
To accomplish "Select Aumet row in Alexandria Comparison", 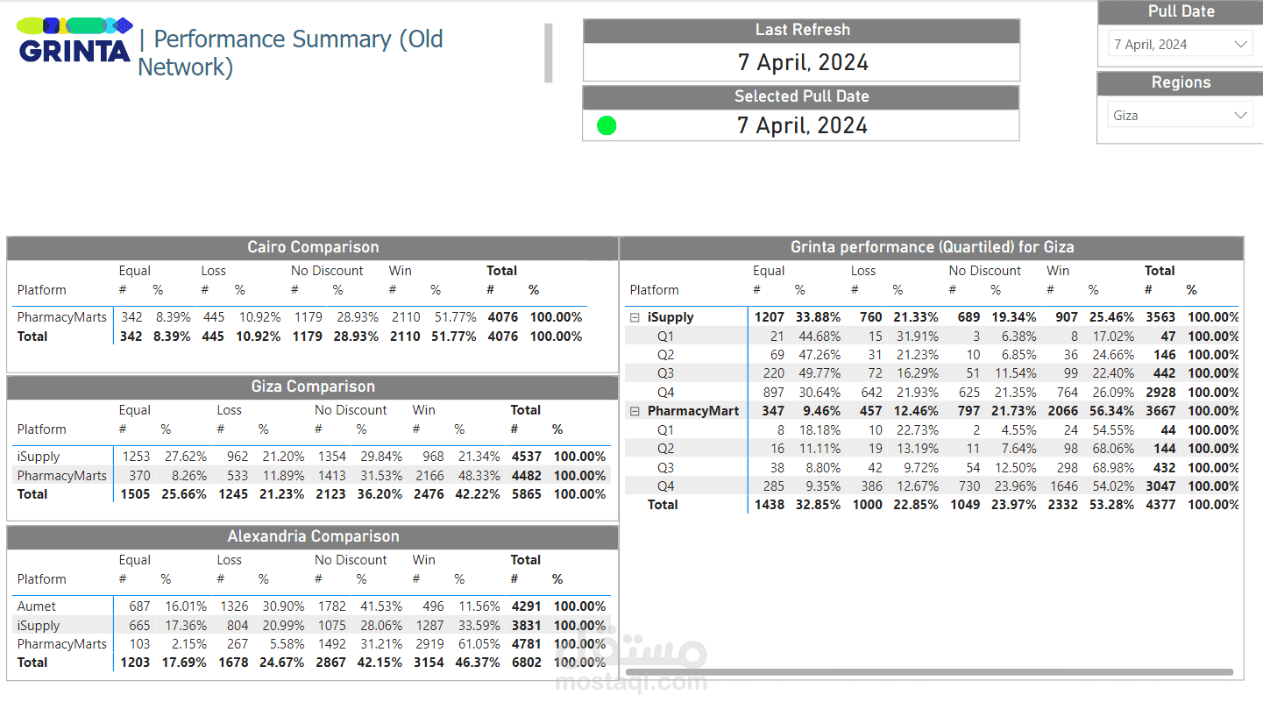I will point(311,606).
